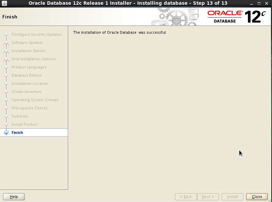
Task: Select the Finish step in sidebar
Action: [x=34, y=133]
